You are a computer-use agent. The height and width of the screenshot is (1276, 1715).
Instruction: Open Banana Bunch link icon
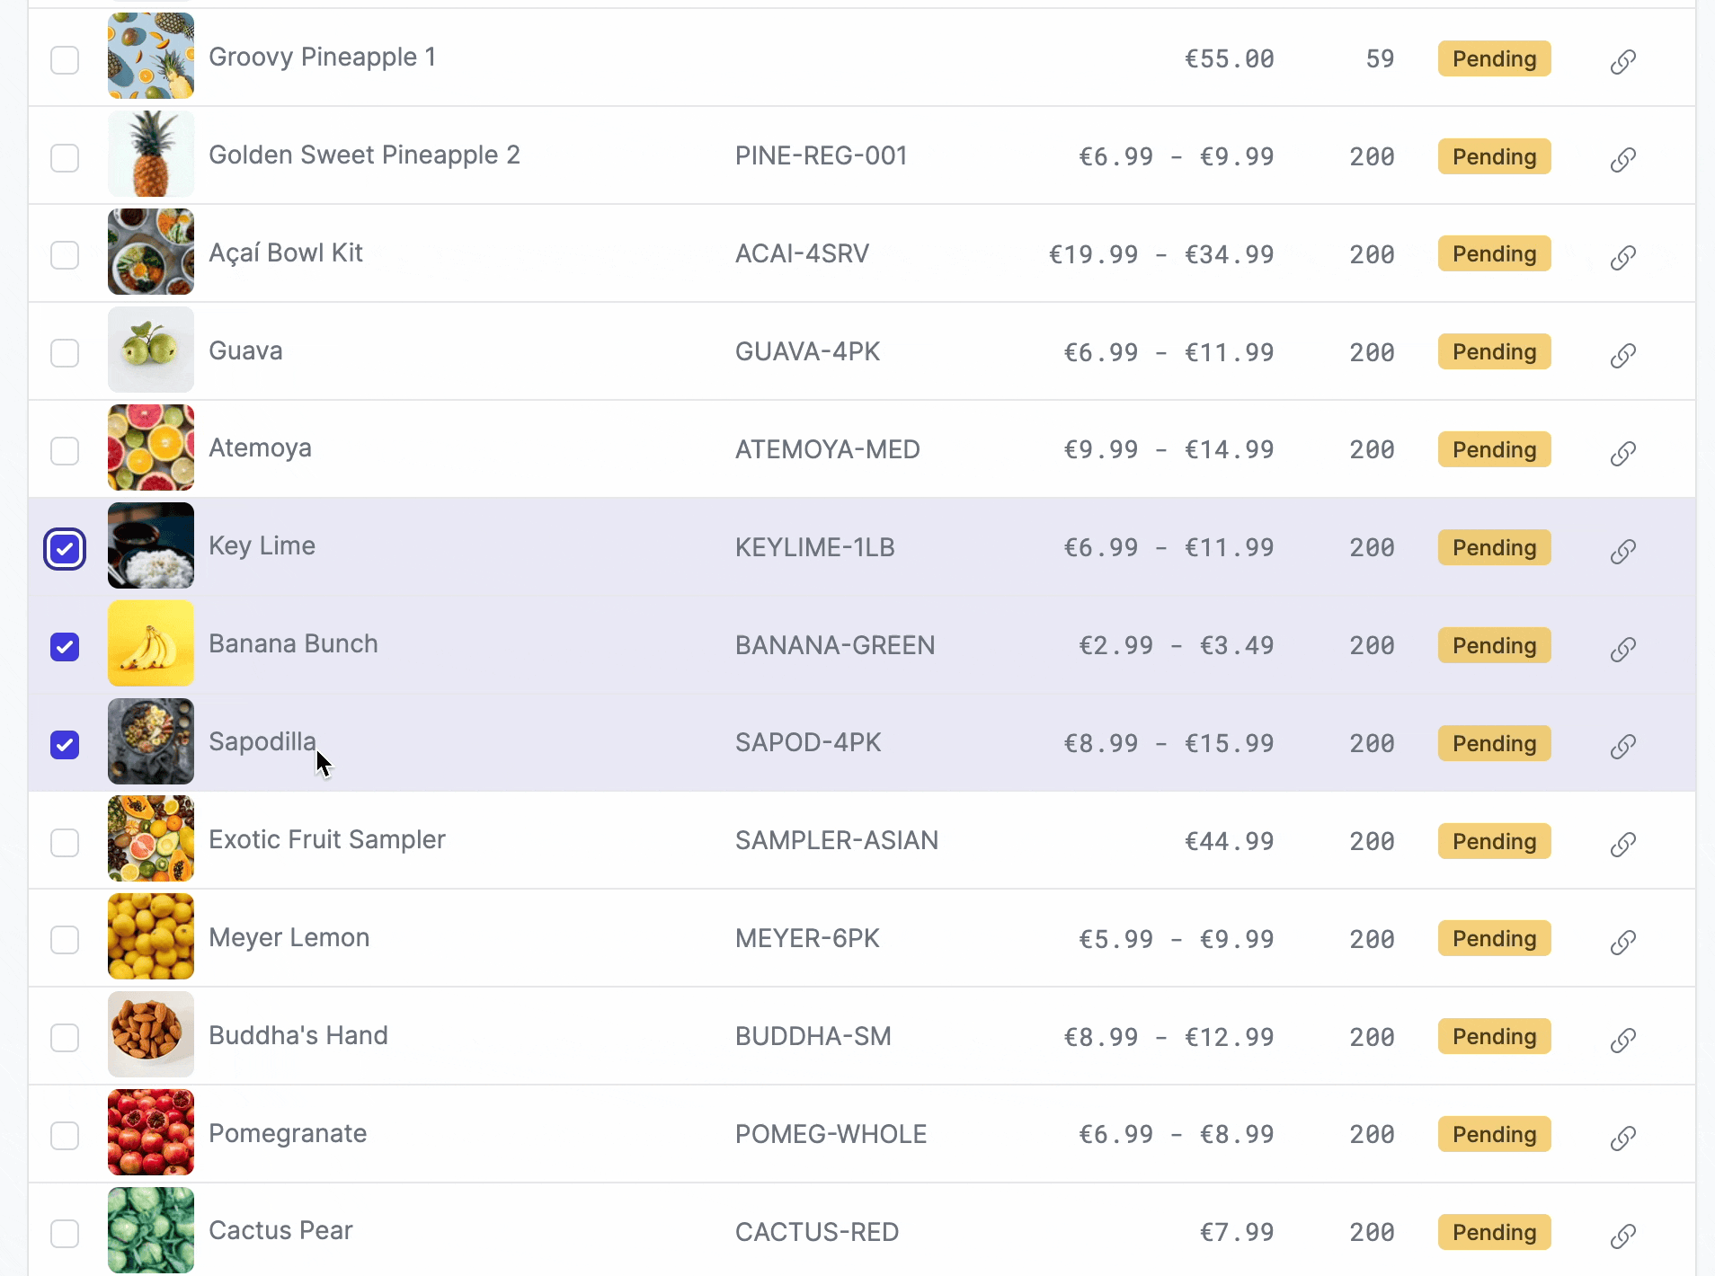pos(1622,649)
